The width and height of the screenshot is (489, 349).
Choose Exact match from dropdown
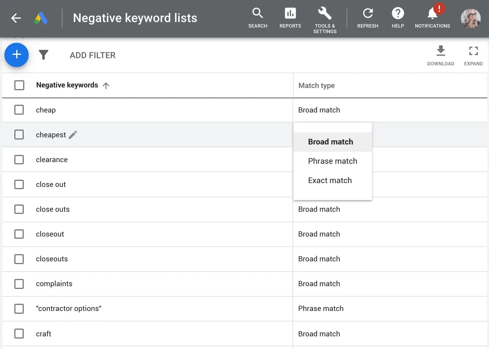[330, 180]
